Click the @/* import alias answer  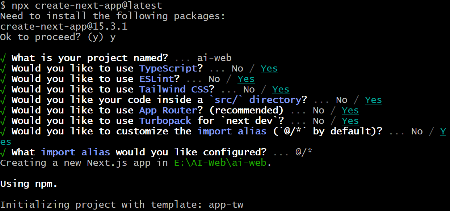[x=304, y=152]
